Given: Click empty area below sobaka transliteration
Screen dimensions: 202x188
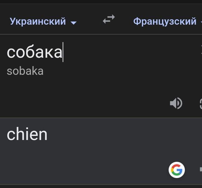Looking at the screenshot, I should point(62,90).
